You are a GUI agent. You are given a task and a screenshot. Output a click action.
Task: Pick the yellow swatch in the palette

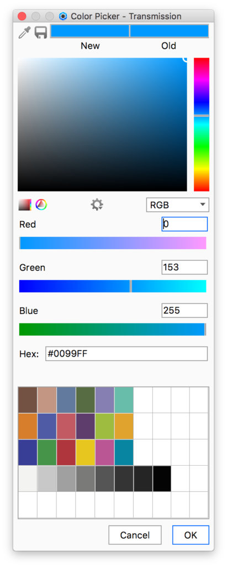(85, 452)
